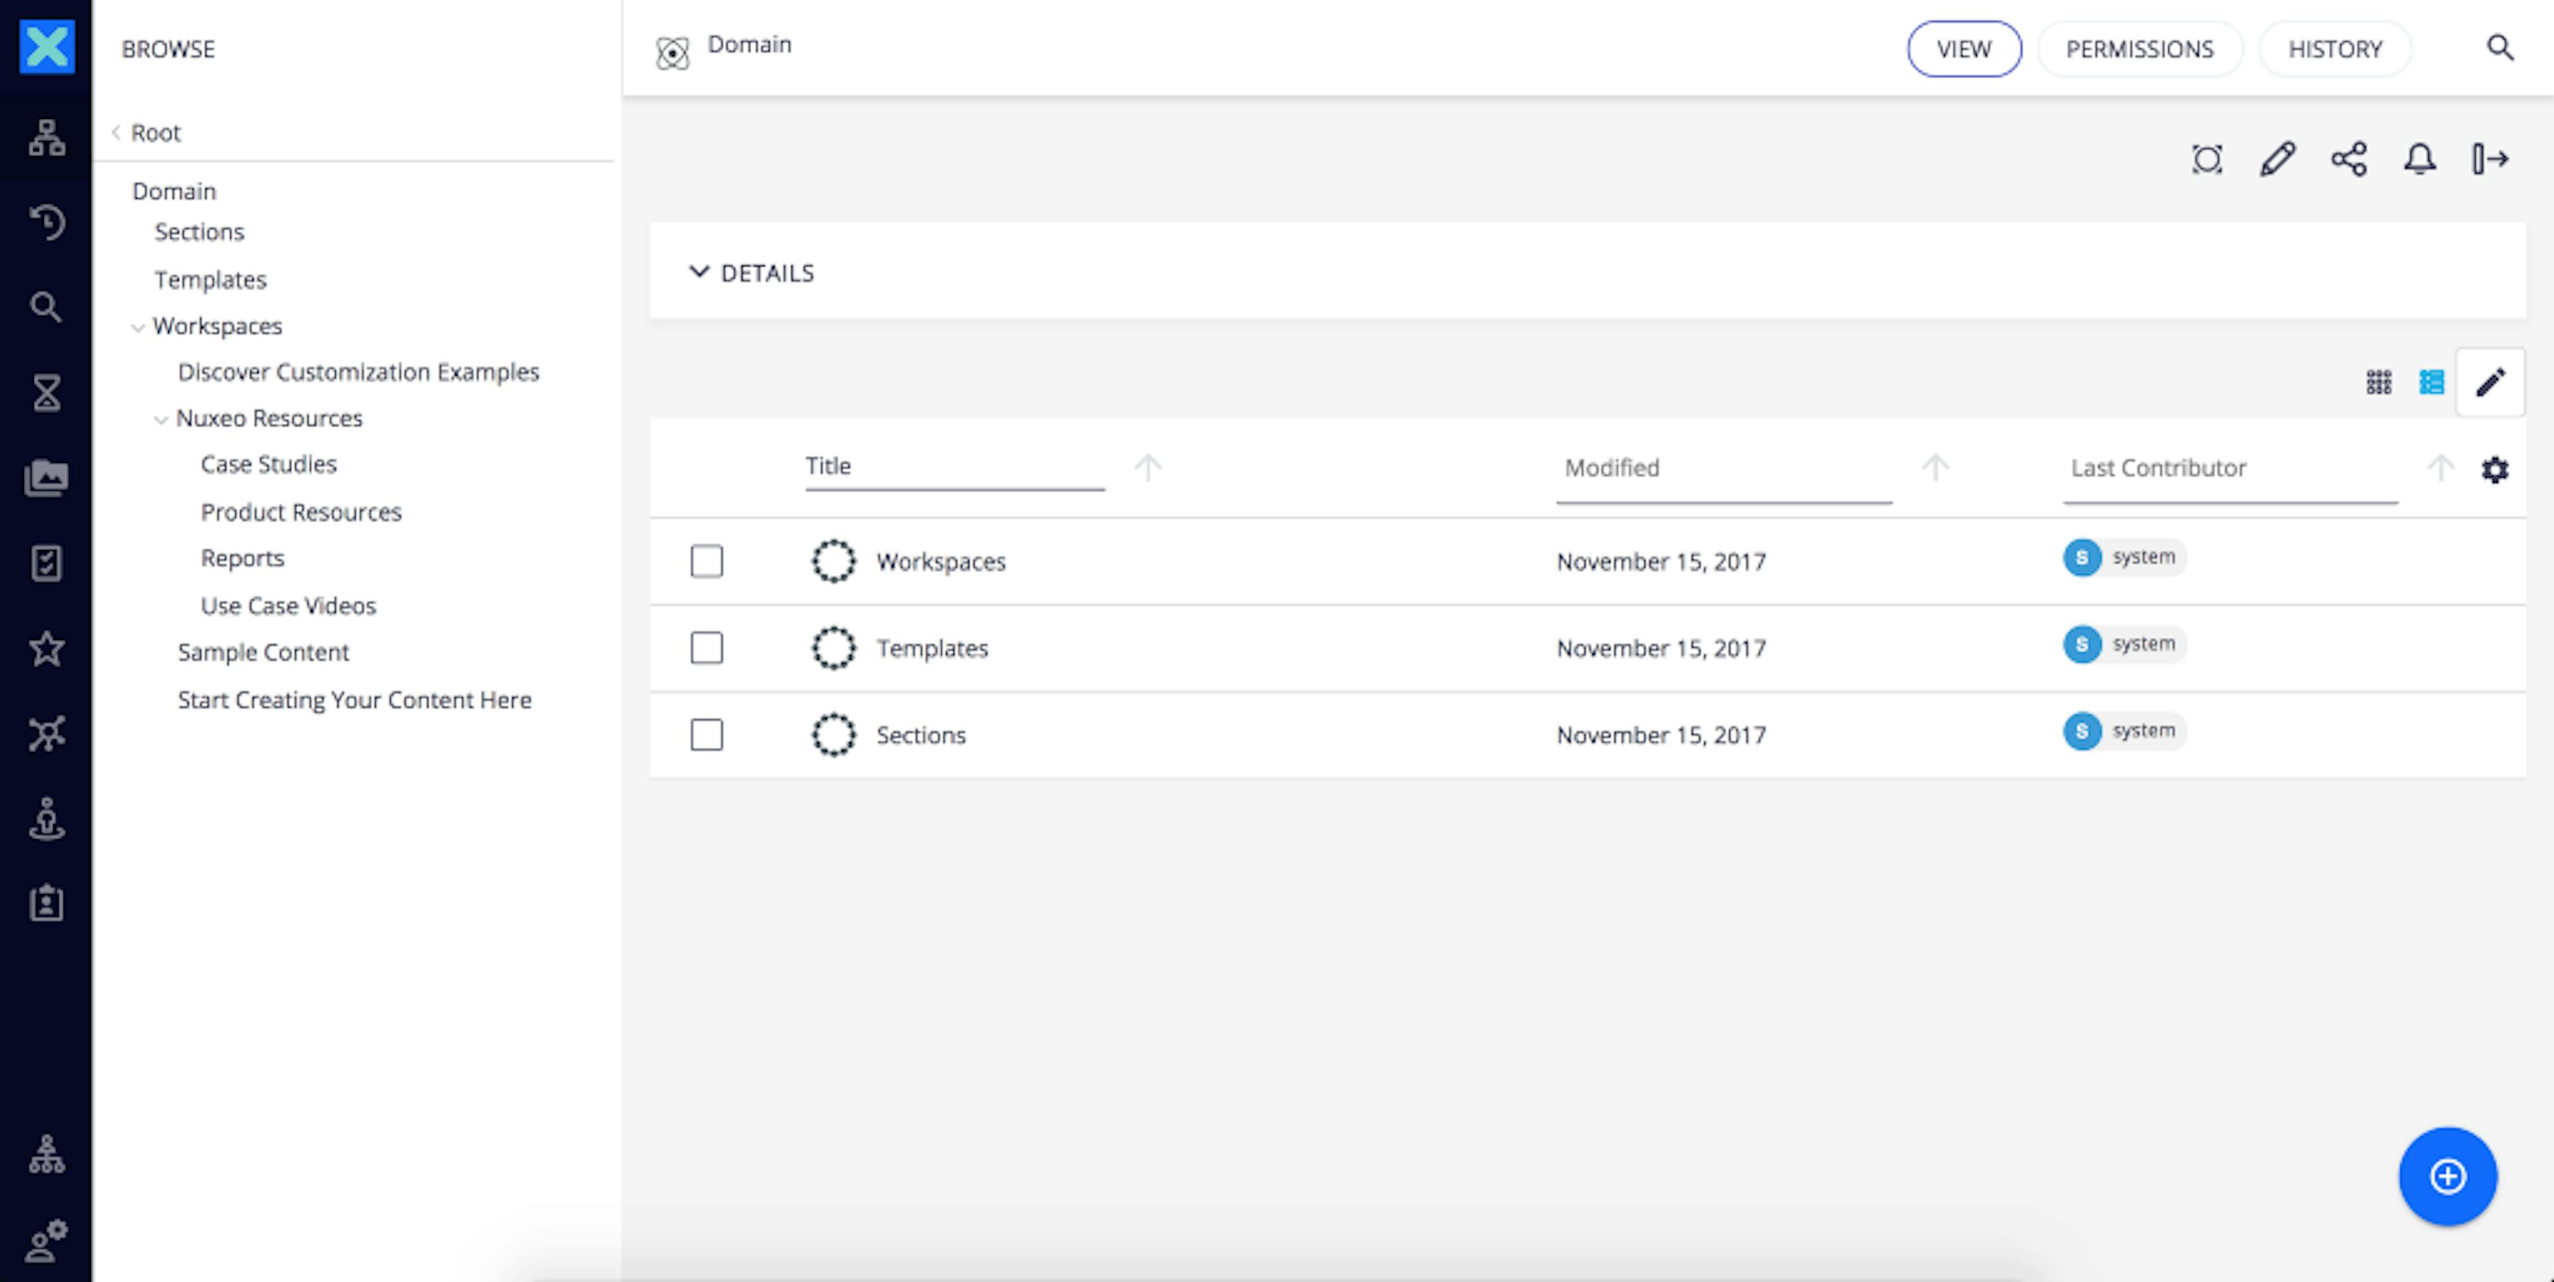Open Product Resources tree item
Screen dimensions: 2554x1282
[301, 511]
